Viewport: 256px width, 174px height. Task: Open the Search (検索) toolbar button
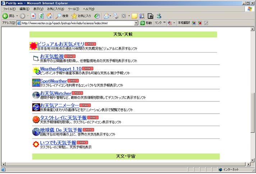[x=62, y=16]
